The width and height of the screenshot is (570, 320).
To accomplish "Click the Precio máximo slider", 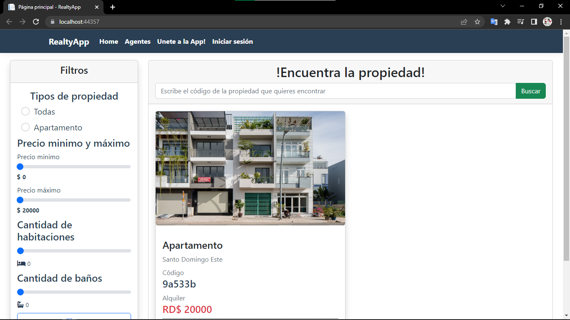I will pos(74,200).
